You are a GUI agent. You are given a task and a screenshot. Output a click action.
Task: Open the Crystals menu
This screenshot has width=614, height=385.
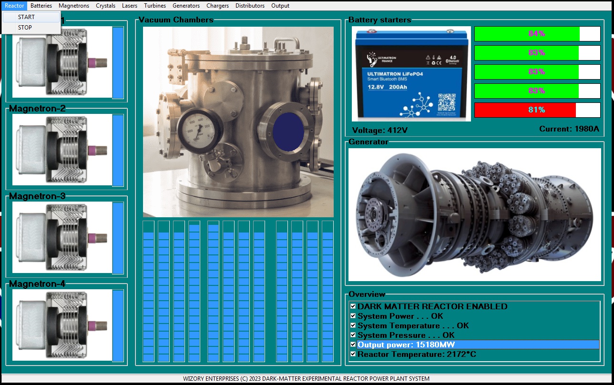pos(105,6)
